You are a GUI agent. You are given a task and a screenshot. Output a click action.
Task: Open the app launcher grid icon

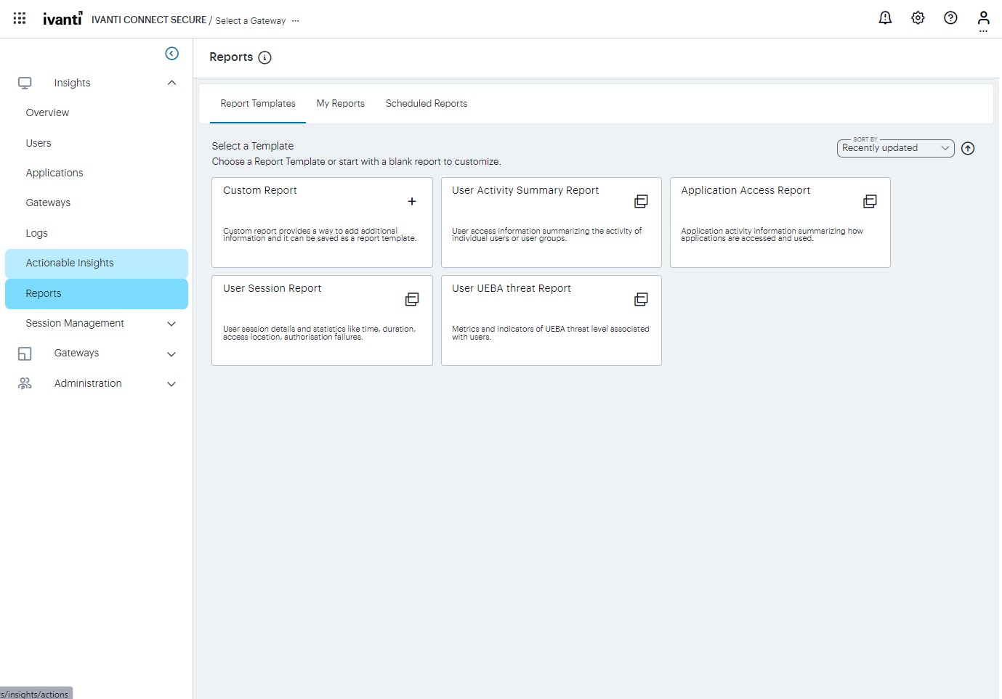pos(19,17)
